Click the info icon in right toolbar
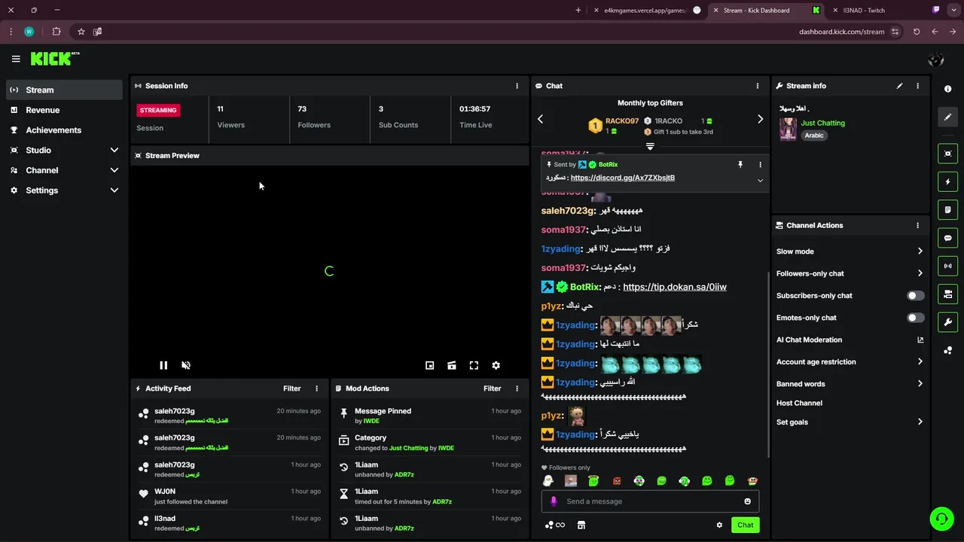964x542 pixels. click(x=947, y=89)
